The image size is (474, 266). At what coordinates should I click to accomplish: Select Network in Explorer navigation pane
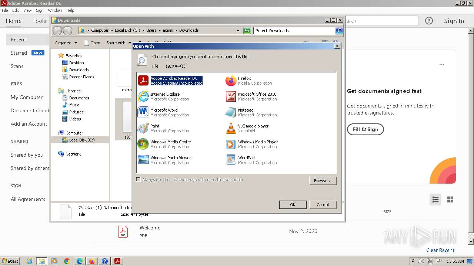73,154
